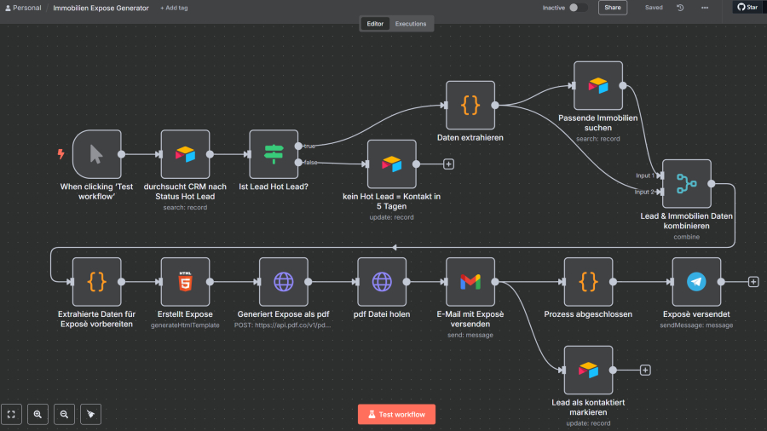Switch to the Editor tab
Image resolution: width=767 pixels, height=431 pixels.
[375, 24]
